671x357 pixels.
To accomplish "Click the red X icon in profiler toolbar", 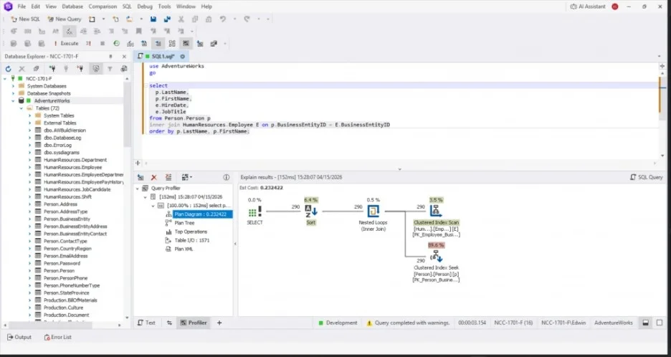I will click(x=154, y=177).
